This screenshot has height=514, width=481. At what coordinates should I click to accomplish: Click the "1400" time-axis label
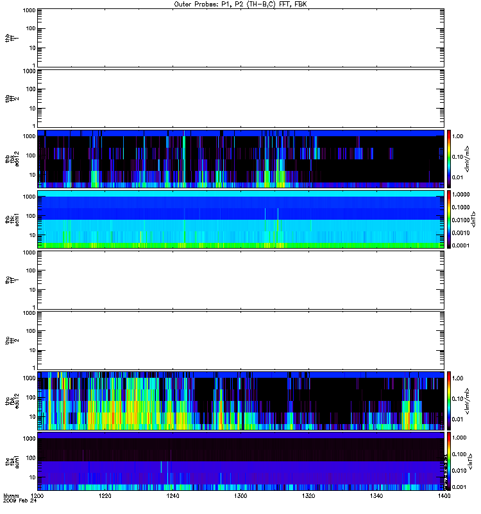click(x=444, y=496)
